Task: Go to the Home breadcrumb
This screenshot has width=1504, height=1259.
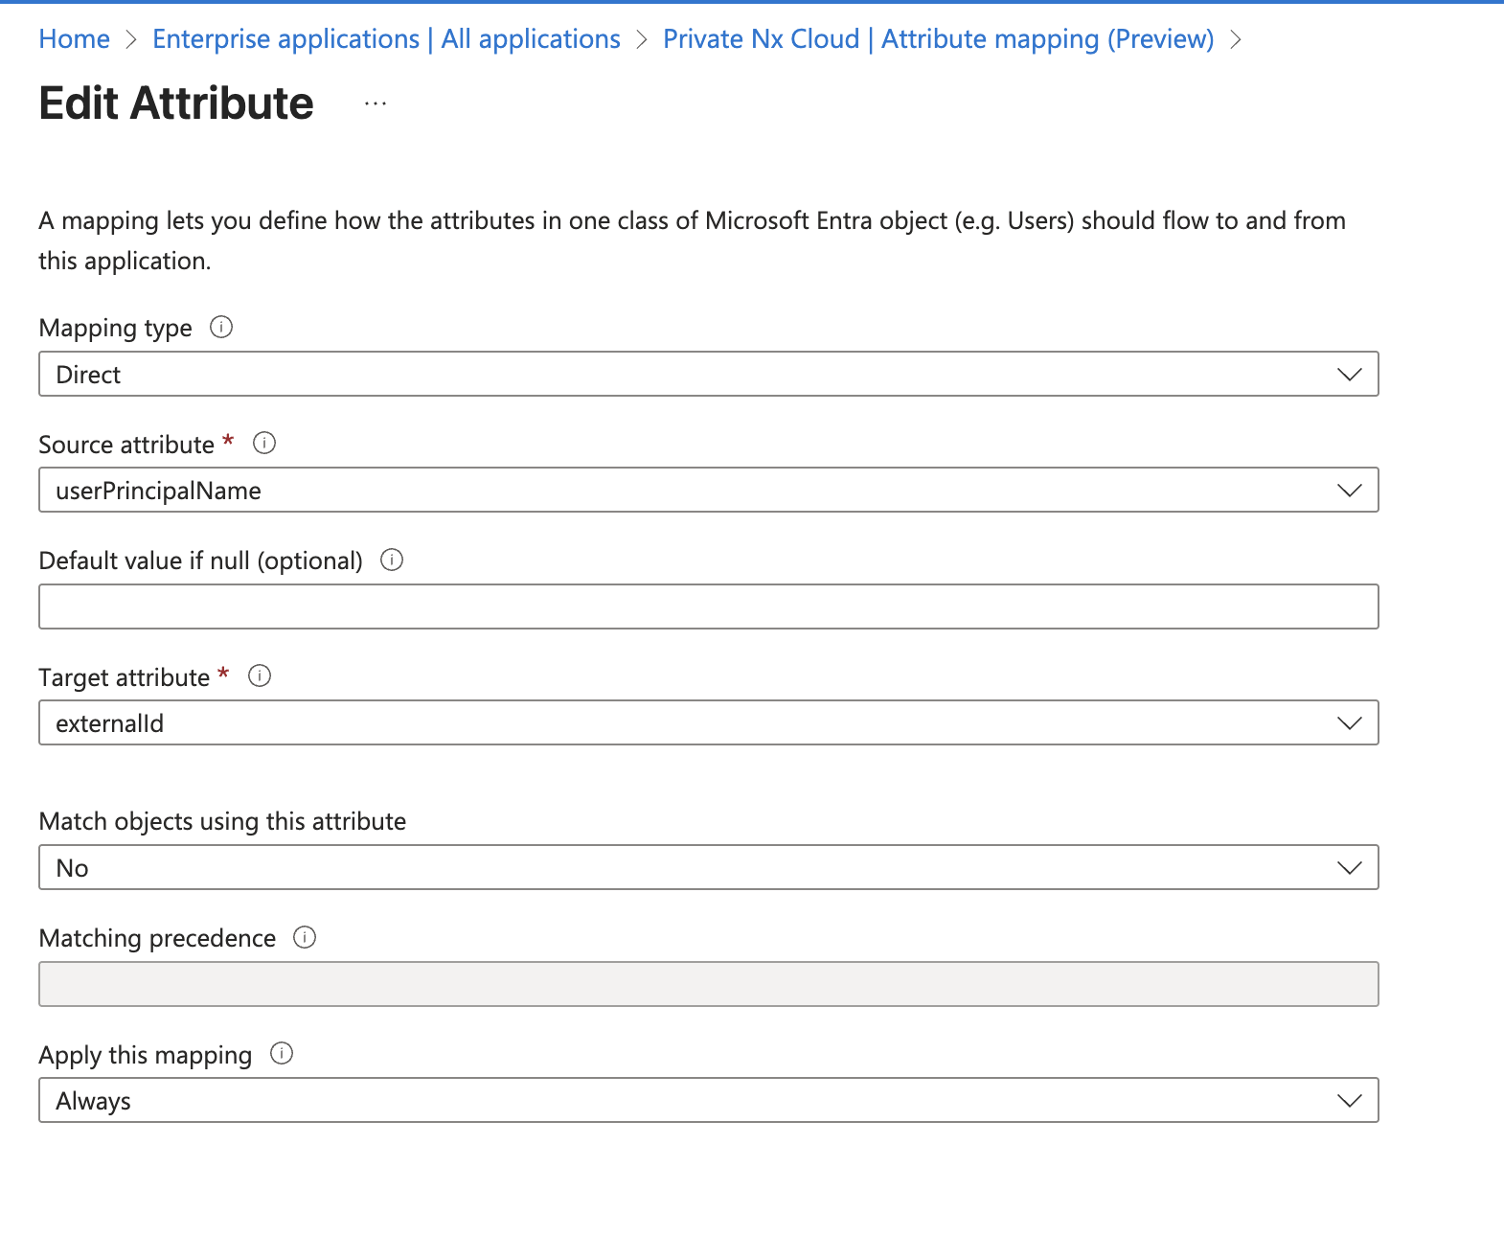Action: tap(75, 39)
